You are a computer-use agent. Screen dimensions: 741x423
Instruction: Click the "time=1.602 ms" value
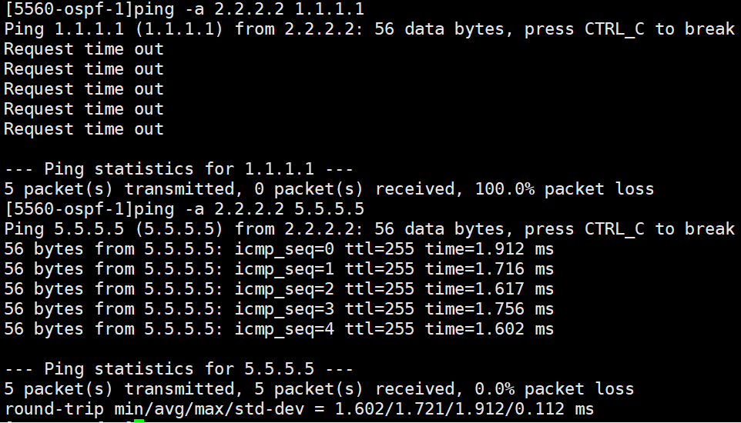(x=490, y=329)
